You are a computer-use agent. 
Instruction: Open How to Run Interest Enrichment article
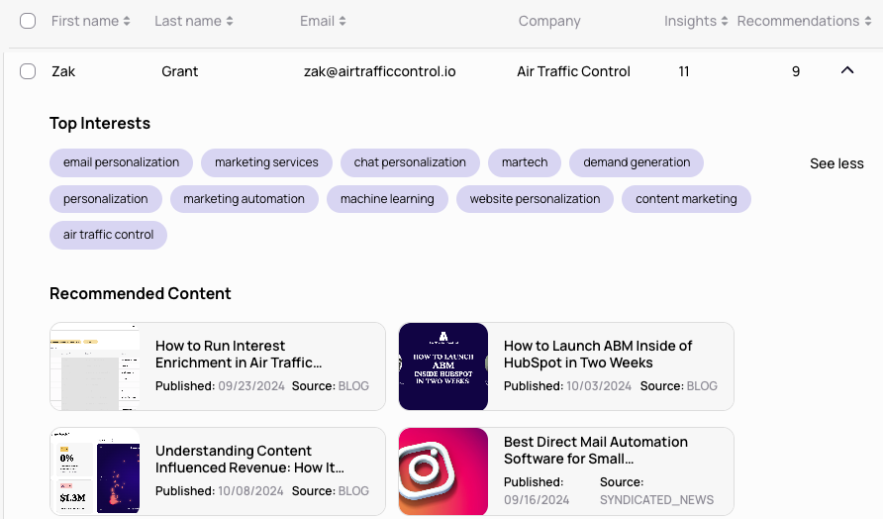pos(238,354)
